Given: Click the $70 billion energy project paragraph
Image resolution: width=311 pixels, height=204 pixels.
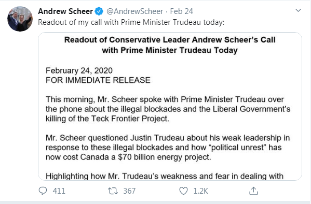Looking at the screenshot, I should tap(168, 148).
